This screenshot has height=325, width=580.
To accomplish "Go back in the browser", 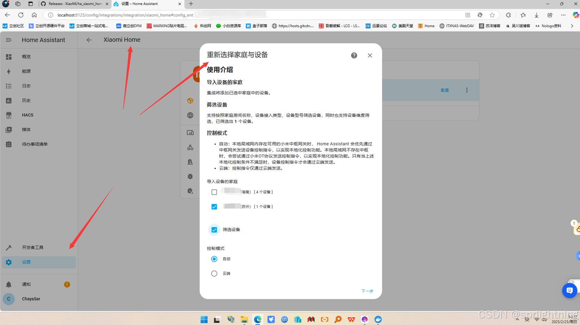I will 7,15.
